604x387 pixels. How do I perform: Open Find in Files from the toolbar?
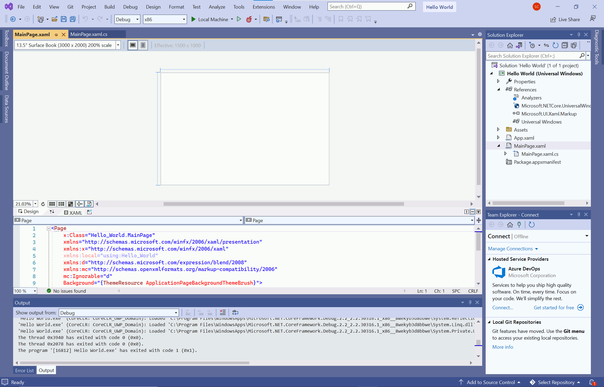point(266,19)
